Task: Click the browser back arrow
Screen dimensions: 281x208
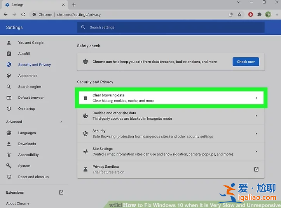Action: pyautogui.click(x=5, y=14)
